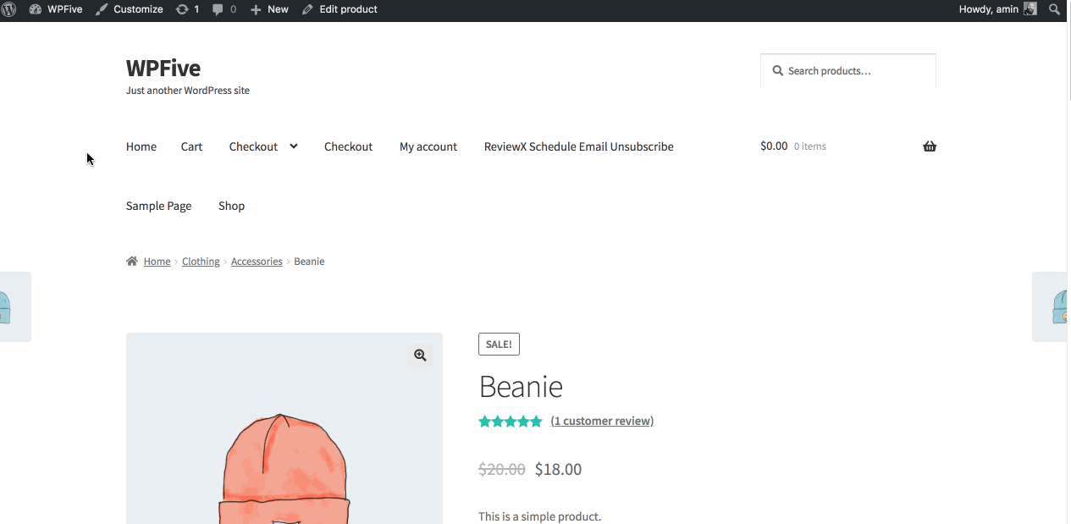Click amin's user avatar in admin bar

point(1030,9)
